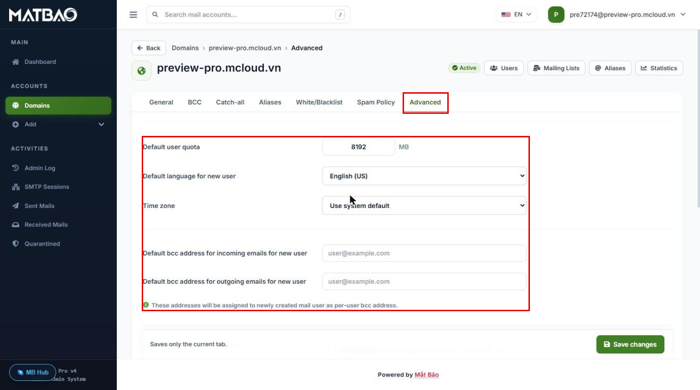Click the Domains breadcrumb link
Image resolution: width=700 pixels, height=390 pixels.
(x=185, y=48)
